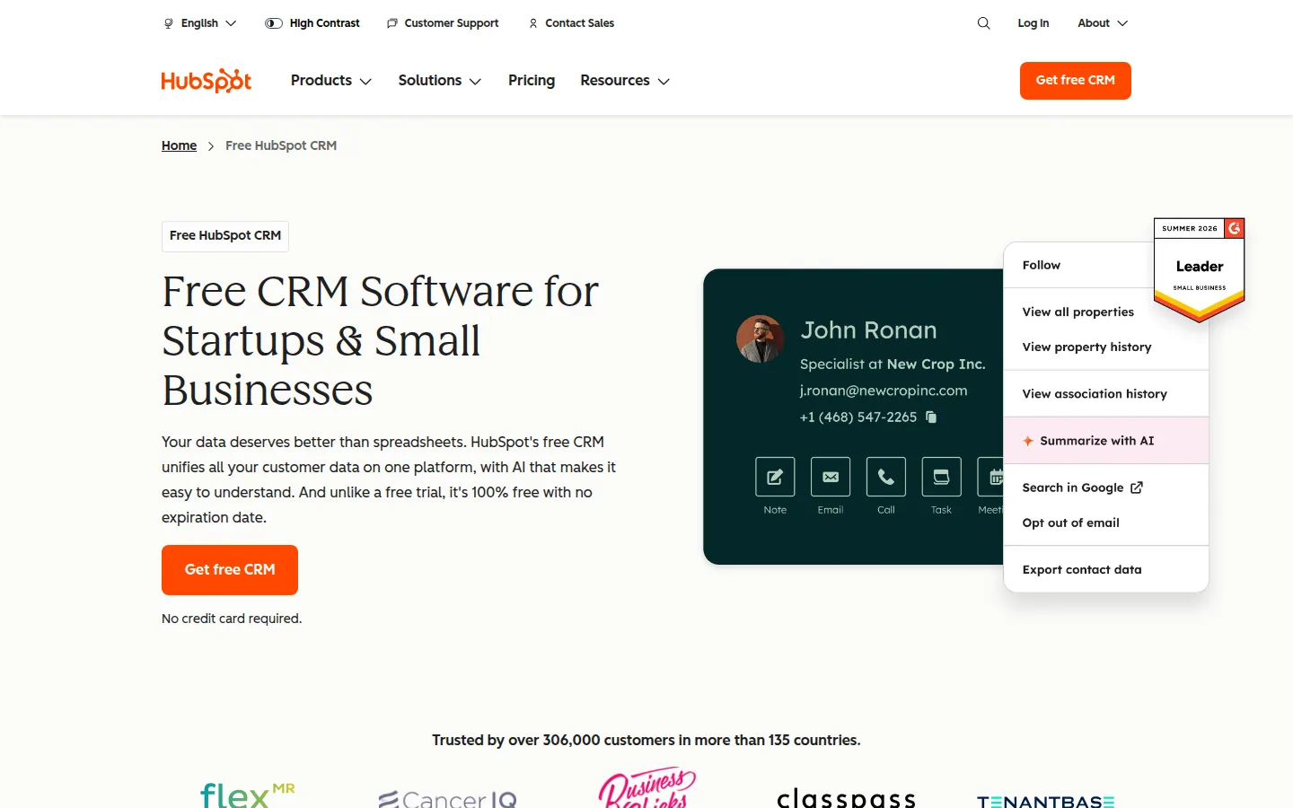Screen dimensions: 1293x808
Task: Click the Meeting calendar icon
Action: (x=991, y=477)
